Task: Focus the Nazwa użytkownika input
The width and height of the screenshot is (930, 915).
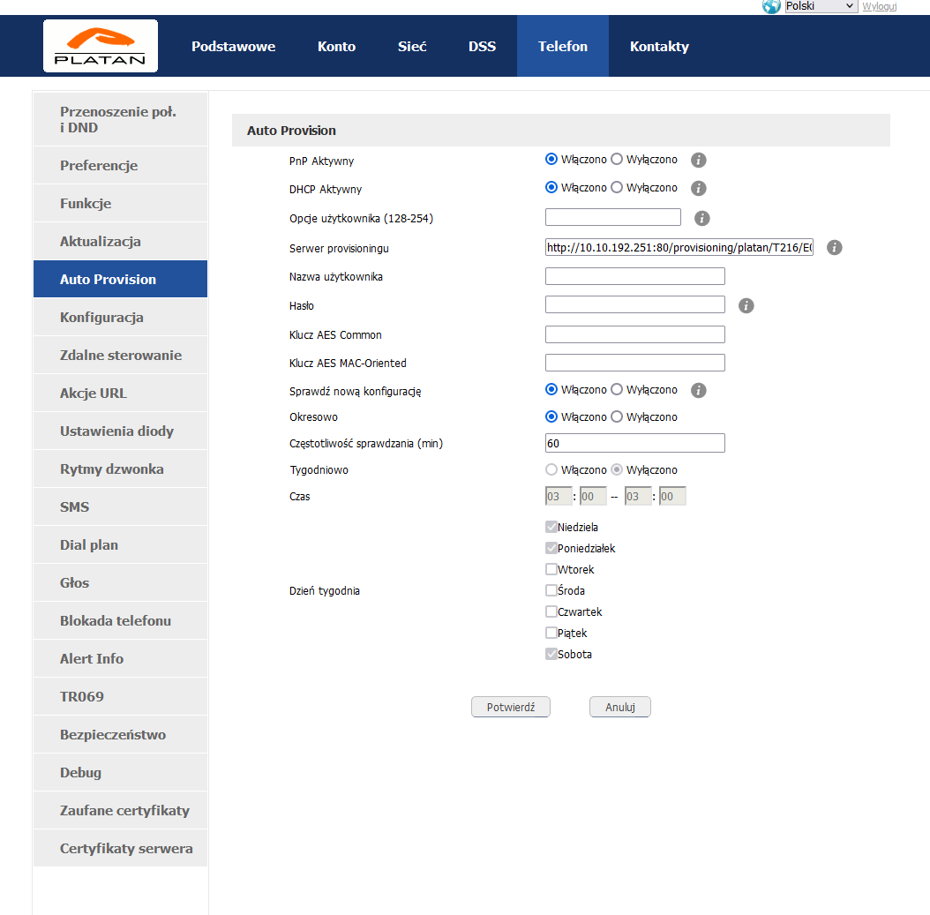Action: 634,276
